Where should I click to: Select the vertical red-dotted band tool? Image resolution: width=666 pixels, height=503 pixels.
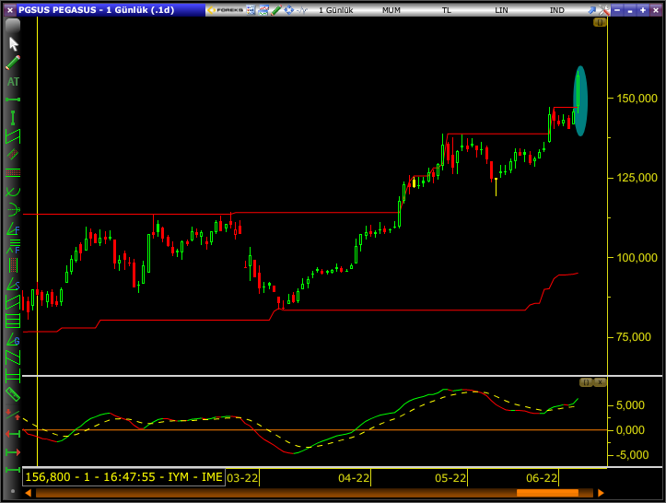click(13, 265)
